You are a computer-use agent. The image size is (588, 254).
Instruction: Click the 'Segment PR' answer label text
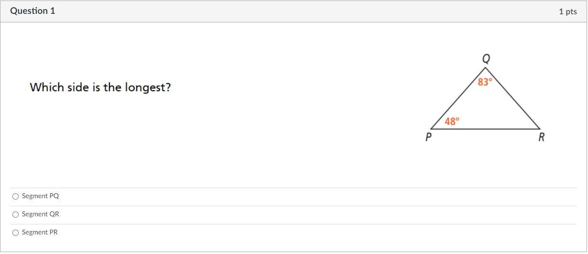coord(41,233)
